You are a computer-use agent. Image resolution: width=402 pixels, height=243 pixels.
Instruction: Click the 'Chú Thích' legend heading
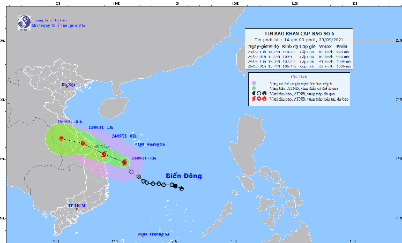point(299,77)
